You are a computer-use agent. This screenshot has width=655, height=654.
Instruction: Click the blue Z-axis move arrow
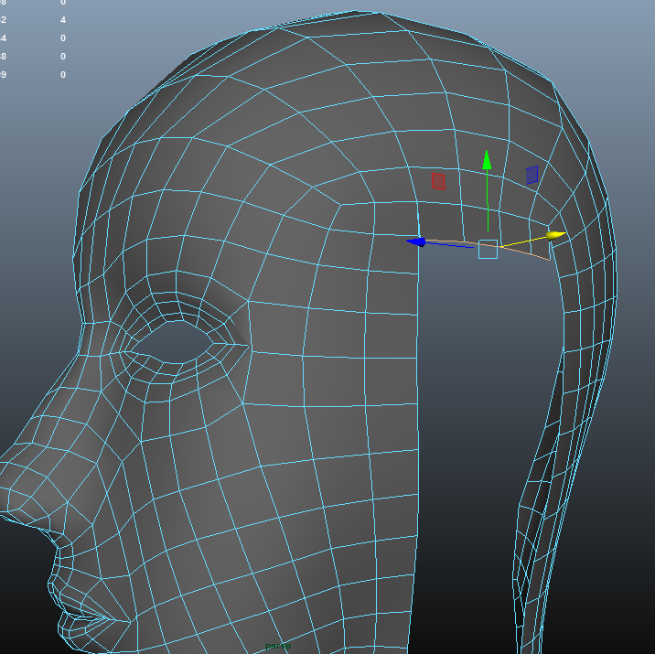pyautogui.click(x=416, y=241)
